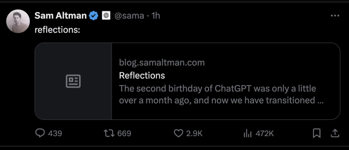Viewport: 349px width, 150px height.
Task: Click the article placeholder icon in card
Action: [73, 81]
